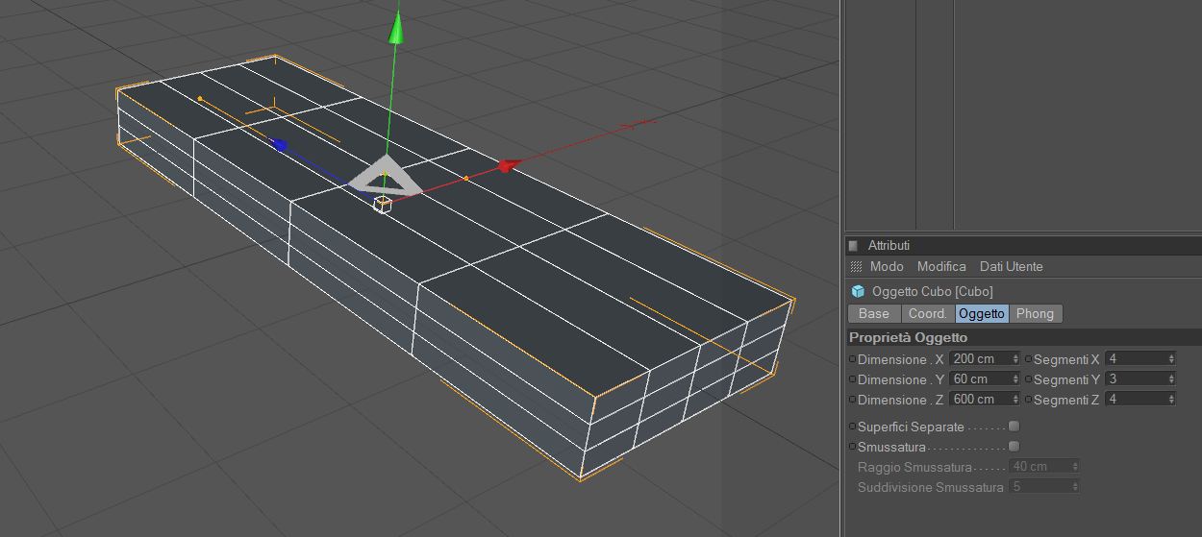Click the Segmenti Y label
The height and width of the screenshot is (537, 1202).
(x=1066, y=379)
